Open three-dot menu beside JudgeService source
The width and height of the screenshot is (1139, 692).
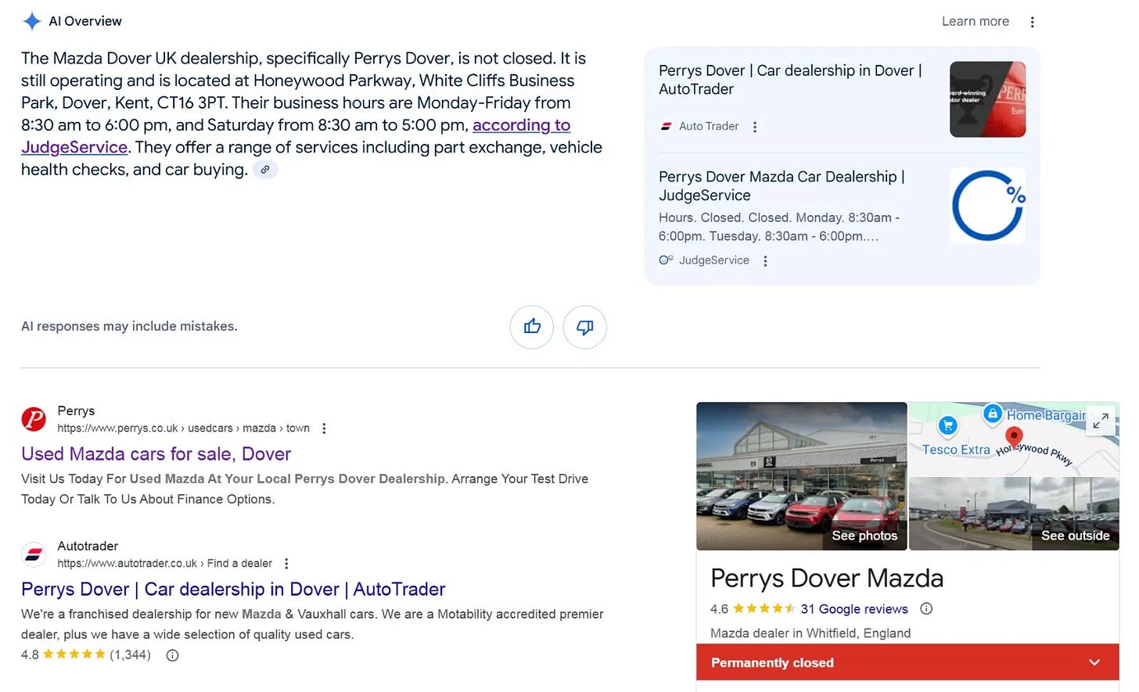pyautogui.click(x=765, y=261)
